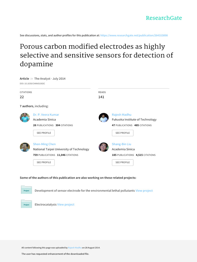Open Dr. P. Veera Kumar author link
This screenshot has height=262, width=197.
pos(46,115)
